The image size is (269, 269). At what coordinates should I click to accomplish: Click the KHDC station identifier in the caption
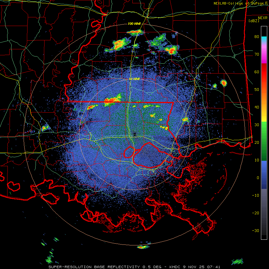[x=175, y=267]
